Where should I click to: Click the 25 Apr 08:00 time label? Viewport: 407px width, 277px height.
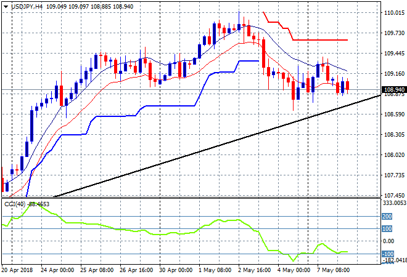(97, 270)
